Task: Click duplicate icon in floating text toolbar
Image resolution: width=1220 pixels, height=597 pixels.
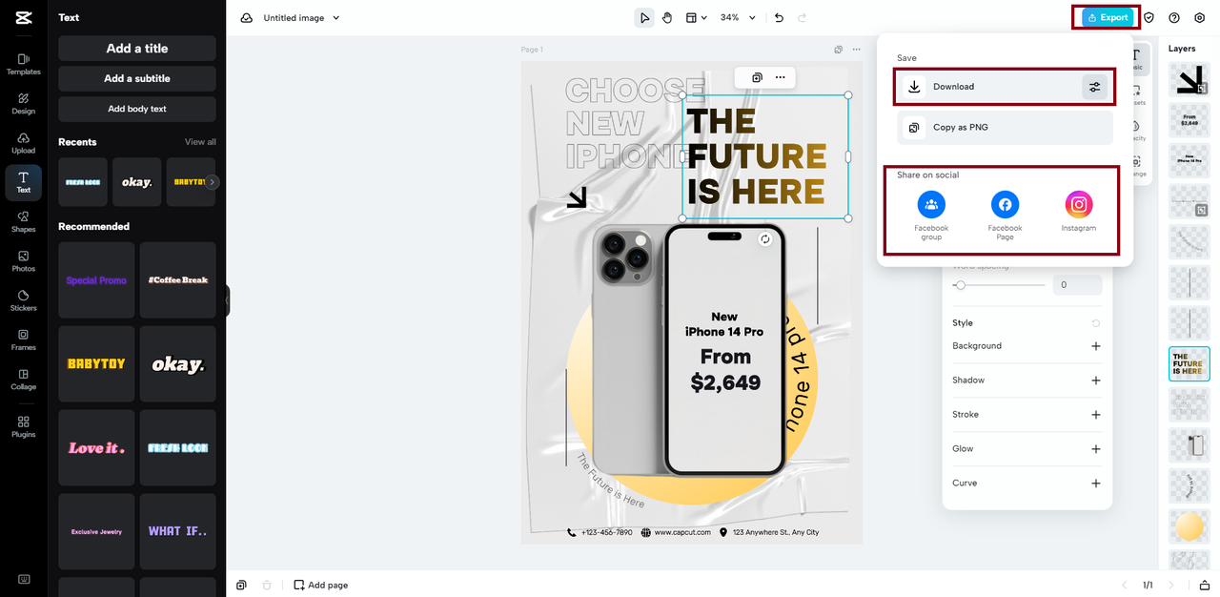Action: (x=757, y=77)
